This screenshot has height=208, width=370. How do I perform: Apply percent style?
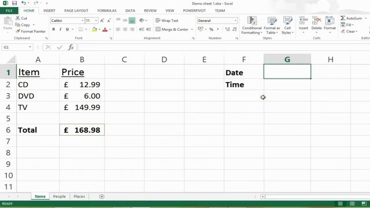point(211,29)
